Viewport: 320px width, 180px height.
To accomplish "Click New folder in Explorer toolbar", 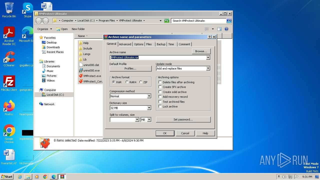I will click(x=78, y=29).
